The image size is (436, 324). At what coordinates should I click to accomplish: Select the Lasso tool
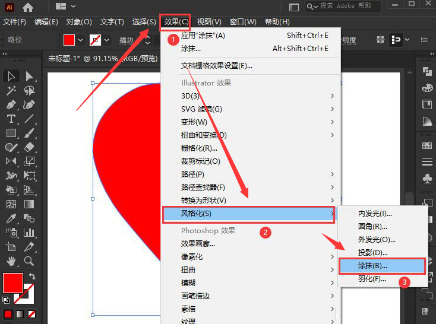(x=29, y=91)
